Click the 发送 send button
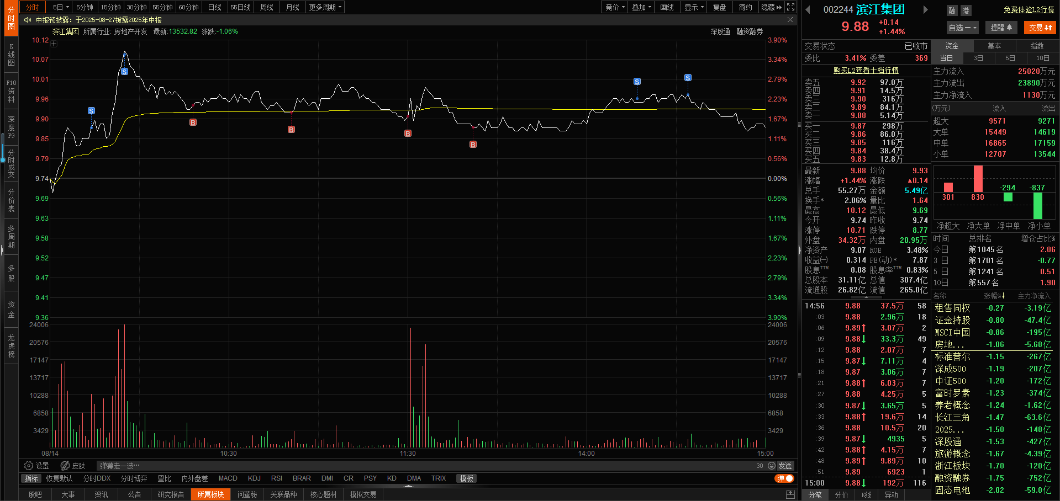Screen dimensions: 1060x501 coord(785,466)
